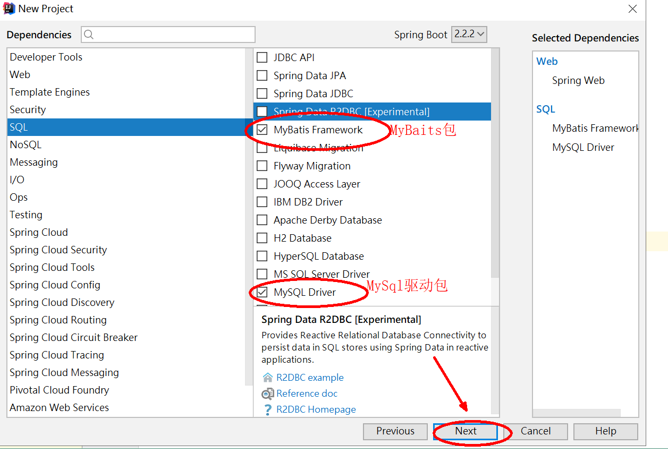The width and height of the screenshot is (668, 453).
Task: Select the NoSQL category
Action: (126, 144)
